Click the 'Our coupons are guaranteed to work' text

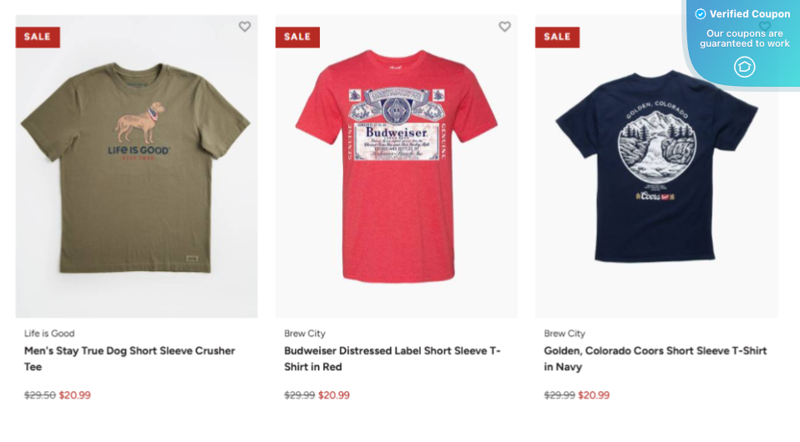(744, 38)
